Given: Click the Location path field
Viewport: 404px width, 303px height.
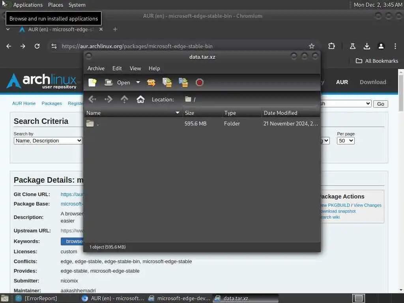Looking at the screenshot, I should [x=250, y=99].
